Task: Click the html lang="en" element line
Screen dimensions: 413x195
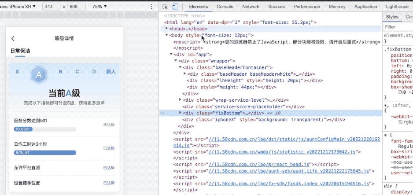Action: coord(240,22)
